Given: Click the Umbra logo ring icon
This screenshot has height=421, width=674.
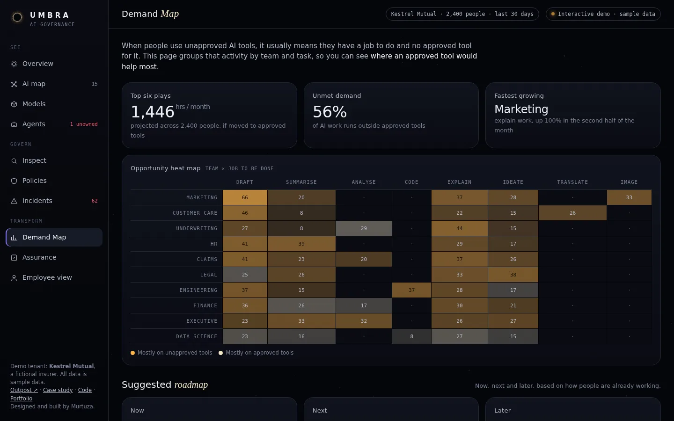Looking at the screenshot, I should [17, 17].
